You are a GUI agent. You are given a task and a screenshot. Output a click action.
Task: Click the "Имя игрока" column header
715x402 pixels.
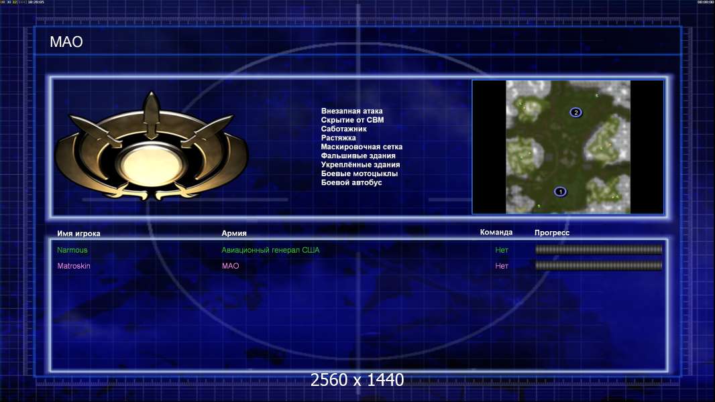click(x=78, y=234)
